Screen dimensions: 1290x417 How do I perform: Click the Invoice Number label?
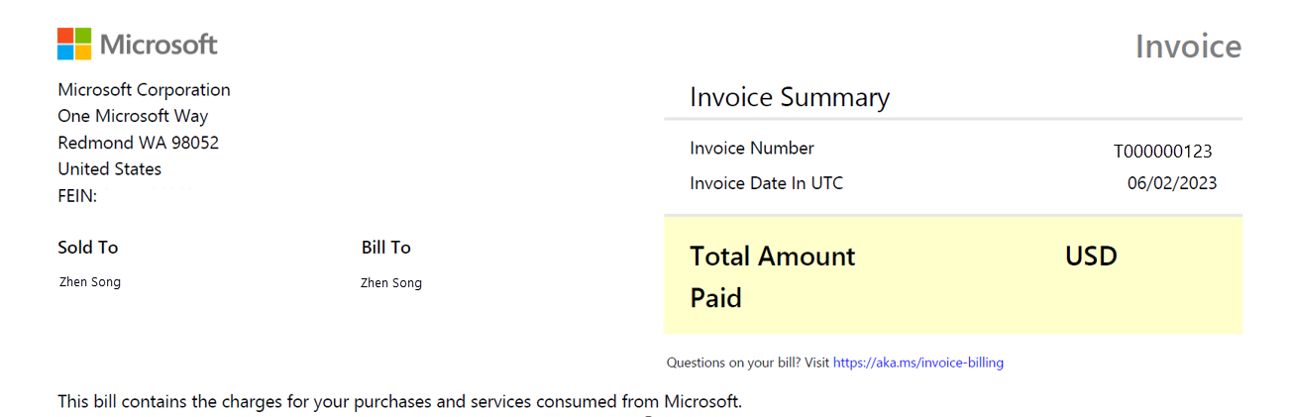tap(752, 149)
